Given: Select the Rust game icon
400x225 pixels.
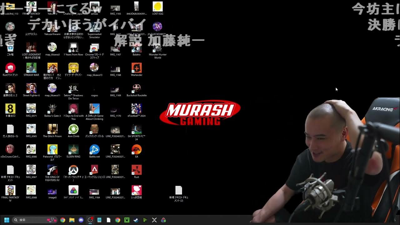Looking at the screenshot, I should [137, 172].
